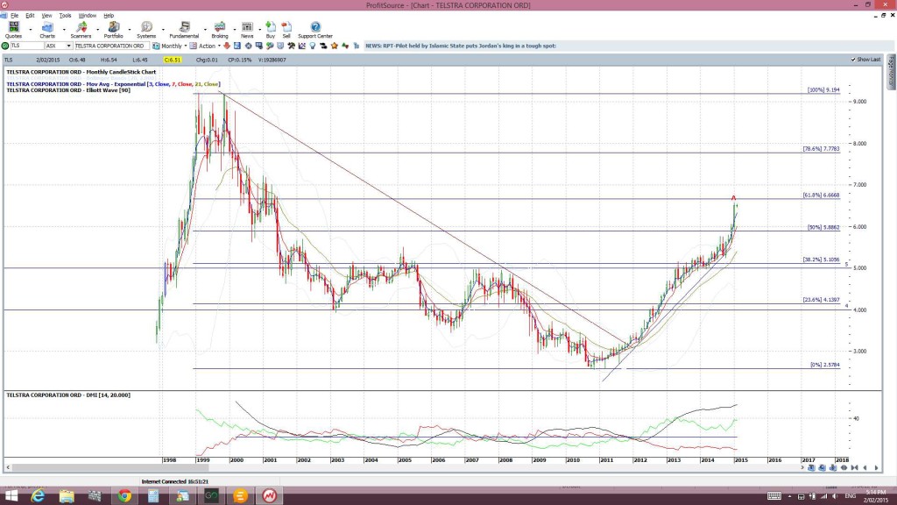Click the Internet Connected status text
Image resolution: width=897 pixels, height=505 pixels.
click(175, 481)
